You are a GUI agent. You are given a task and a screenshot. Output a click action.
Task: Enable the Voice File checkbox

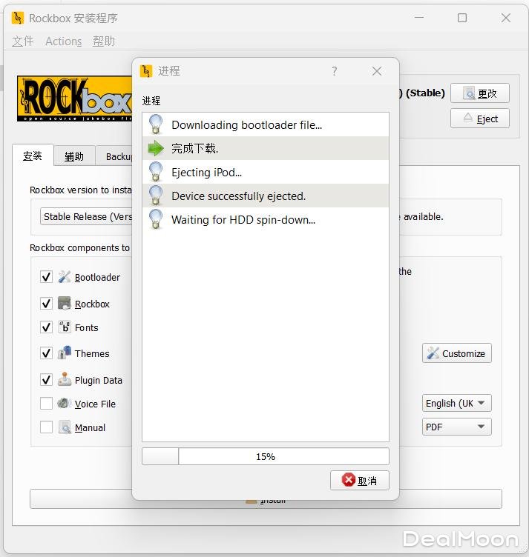(x=46, y=404)
